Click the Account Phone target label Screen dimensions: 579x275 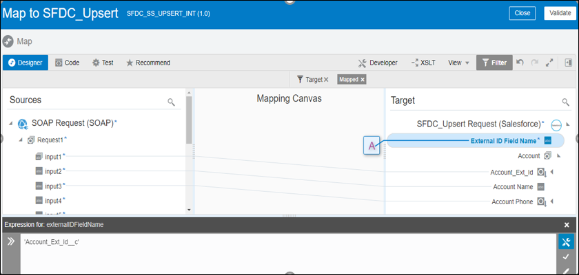pos(512,201)
